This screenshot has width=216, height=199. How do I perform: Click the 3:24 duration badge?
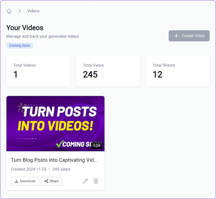point(96,146)
